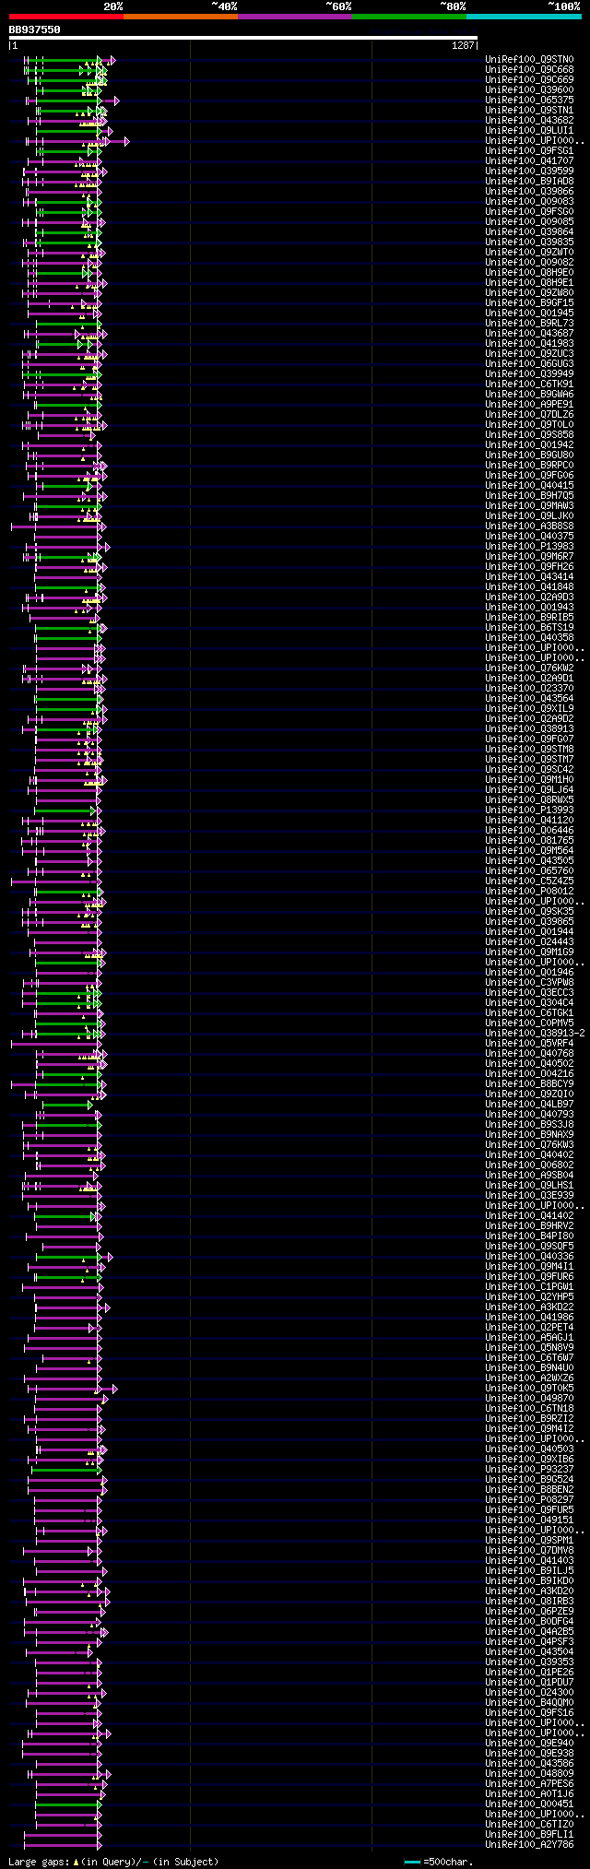Select the UniRef100_Q43687 label
Image resolution: width=590 pixels, height=1869 pixels.
529,334
